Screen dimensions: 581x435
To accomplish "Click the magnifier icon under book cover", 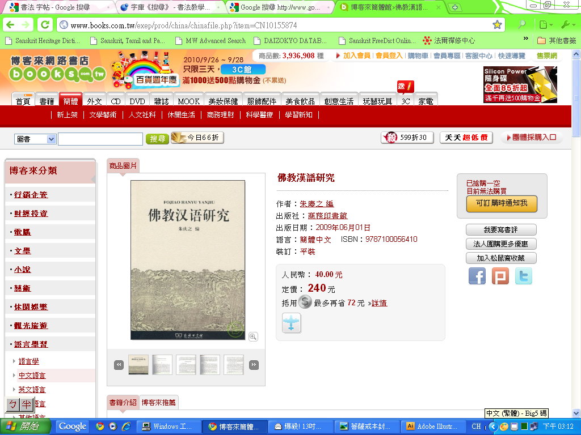I will pyautogui.click(x=253, y=336).
